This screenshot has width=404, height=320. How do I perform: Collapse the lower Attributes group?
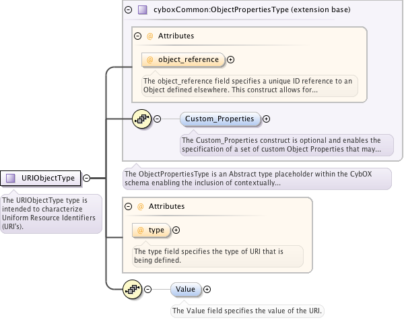[x=128, y=206]
